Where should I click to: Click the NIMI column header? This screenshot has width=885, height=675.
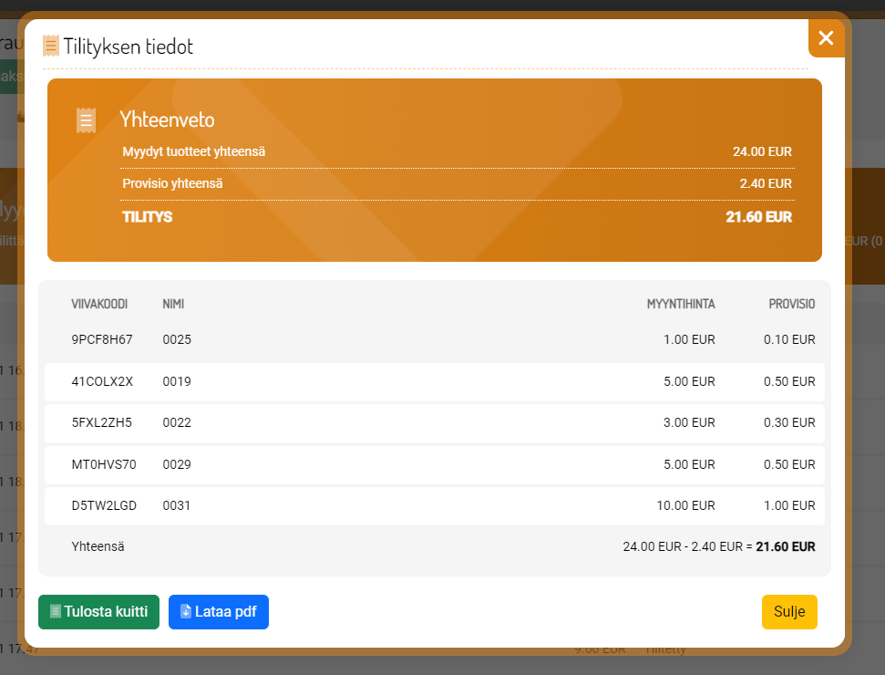coord(173,304)
